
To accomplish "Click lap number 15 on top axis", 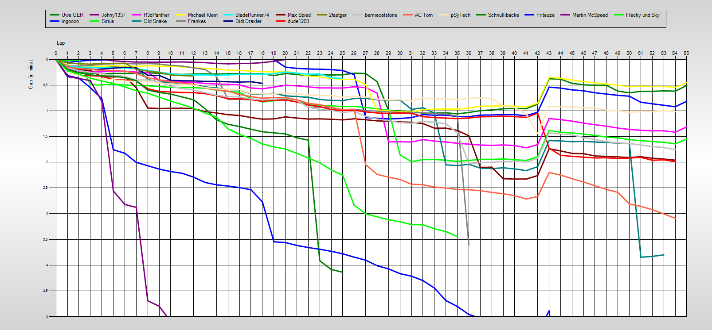I will pyautogui.click(x=228, y=53).
